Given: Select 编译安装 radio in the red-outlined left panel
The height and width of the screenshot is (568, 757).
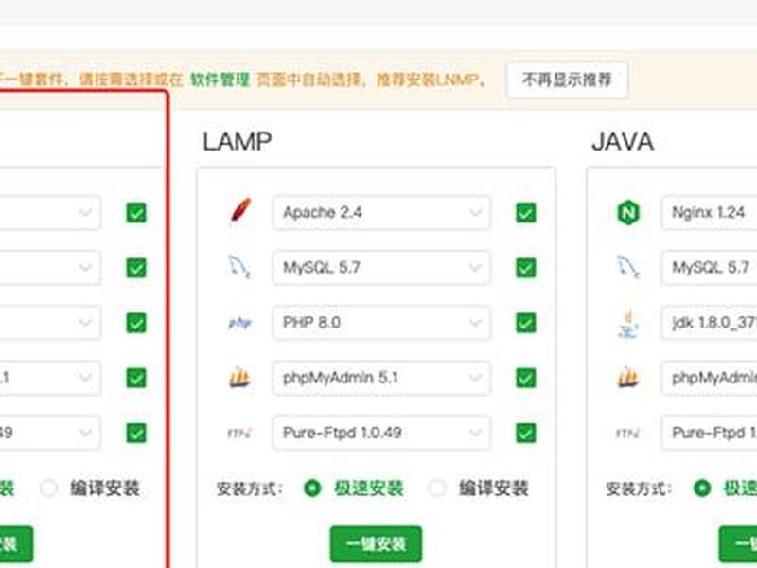Looking at the screenshot, I should (49, 488).
